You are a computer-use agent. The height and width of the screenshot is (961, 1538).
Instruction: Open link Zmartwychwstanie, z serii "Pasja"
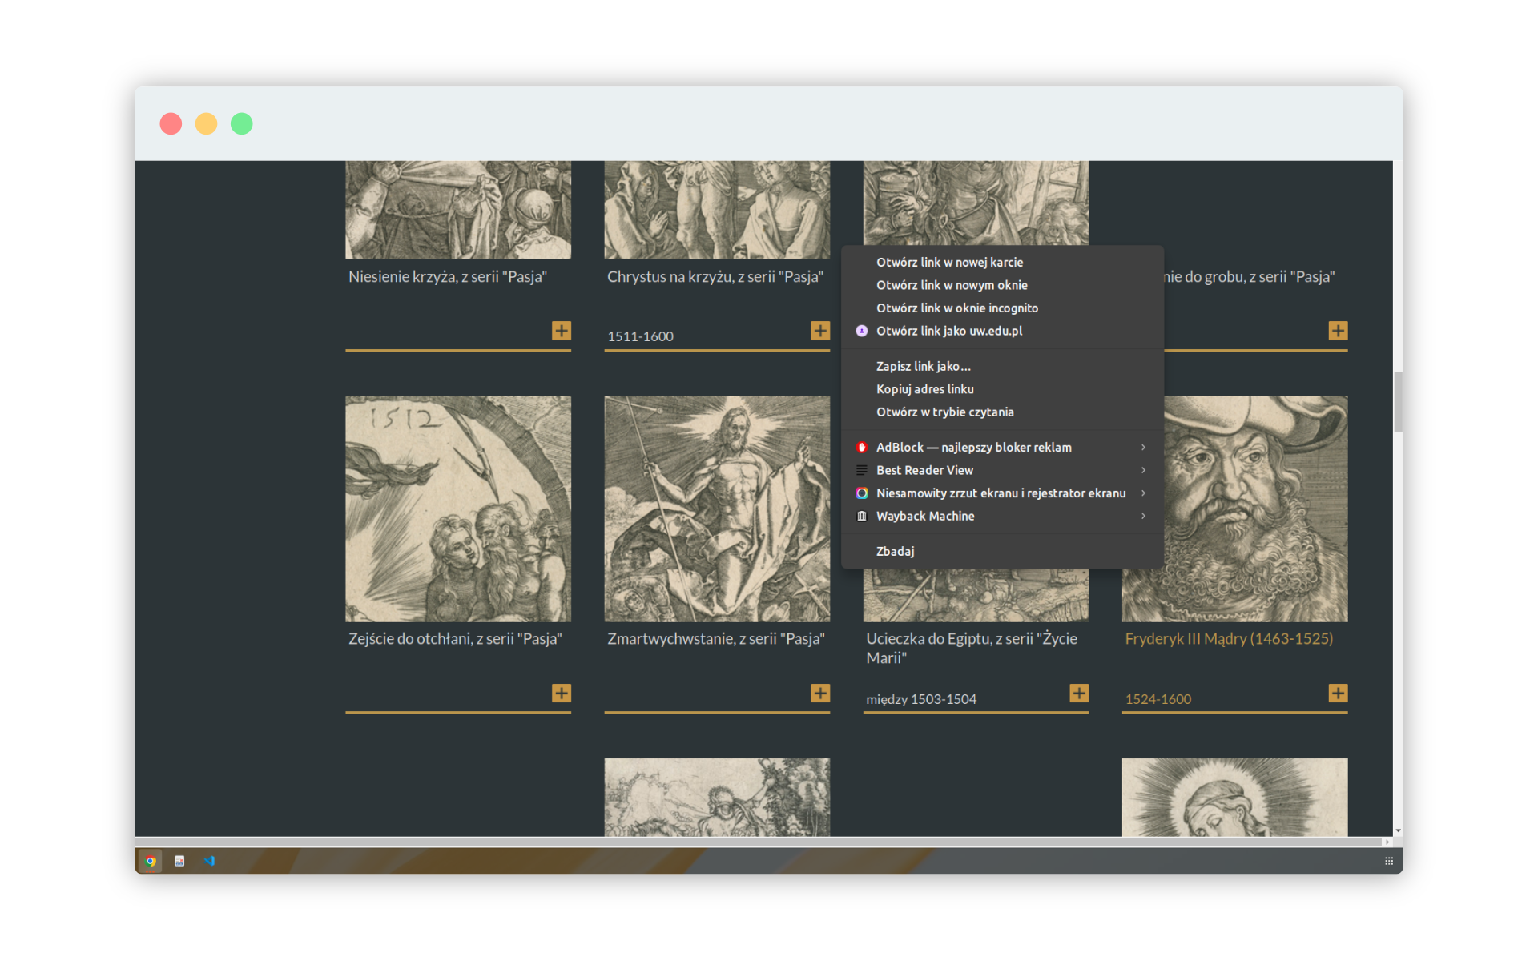coord(716,639)
